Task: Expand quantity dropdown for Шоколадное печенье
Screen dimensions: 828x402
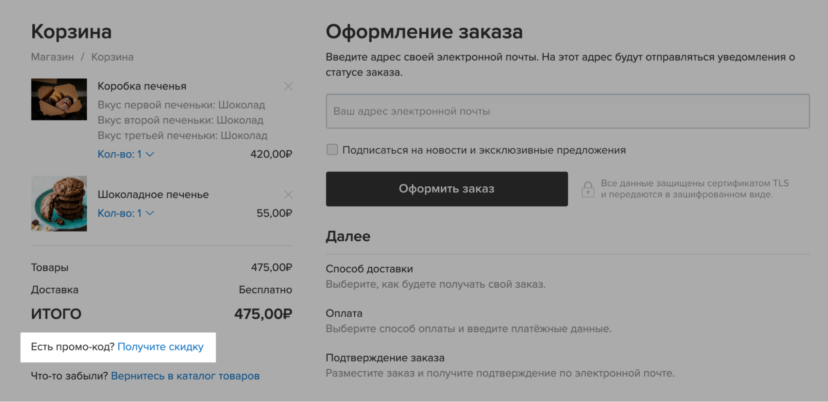Action: (126, 213)
